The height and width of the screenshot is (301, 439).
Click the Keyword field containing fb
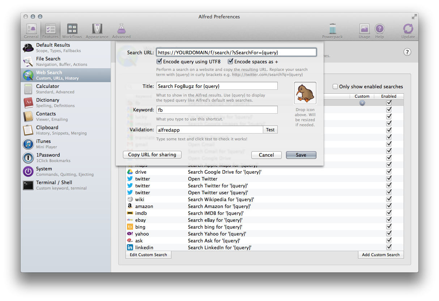[x=217, y=110]
